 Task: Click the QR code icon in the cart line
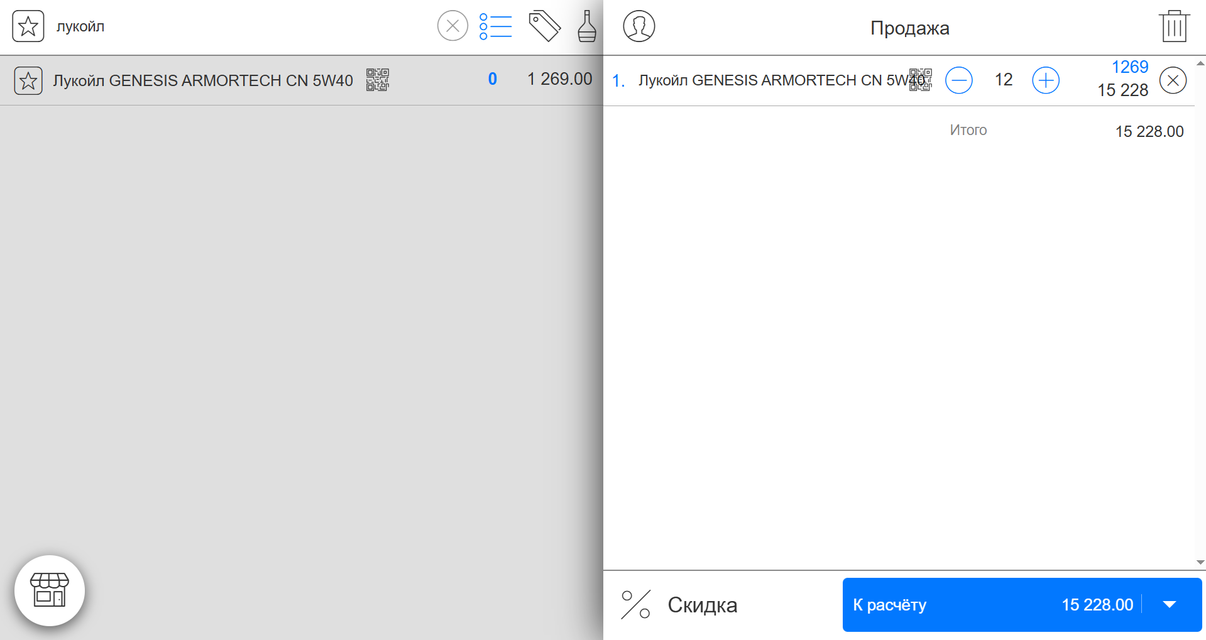(x=921, y=80)
